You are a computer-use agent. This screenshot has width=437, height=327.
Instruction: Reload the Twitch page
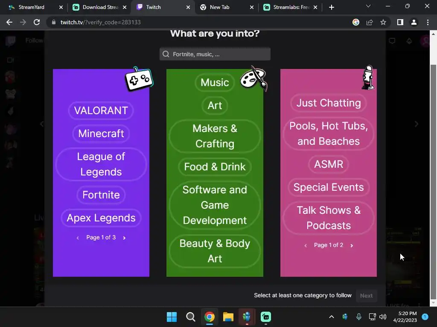coord(37,22)
